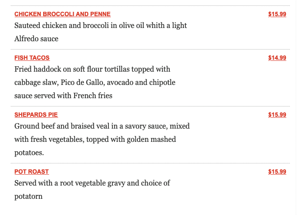Click the $14.99 Fish Tacos price
The width and height of the screenshot is (307, 215).
pyautogui.click(x=277, y=58)
